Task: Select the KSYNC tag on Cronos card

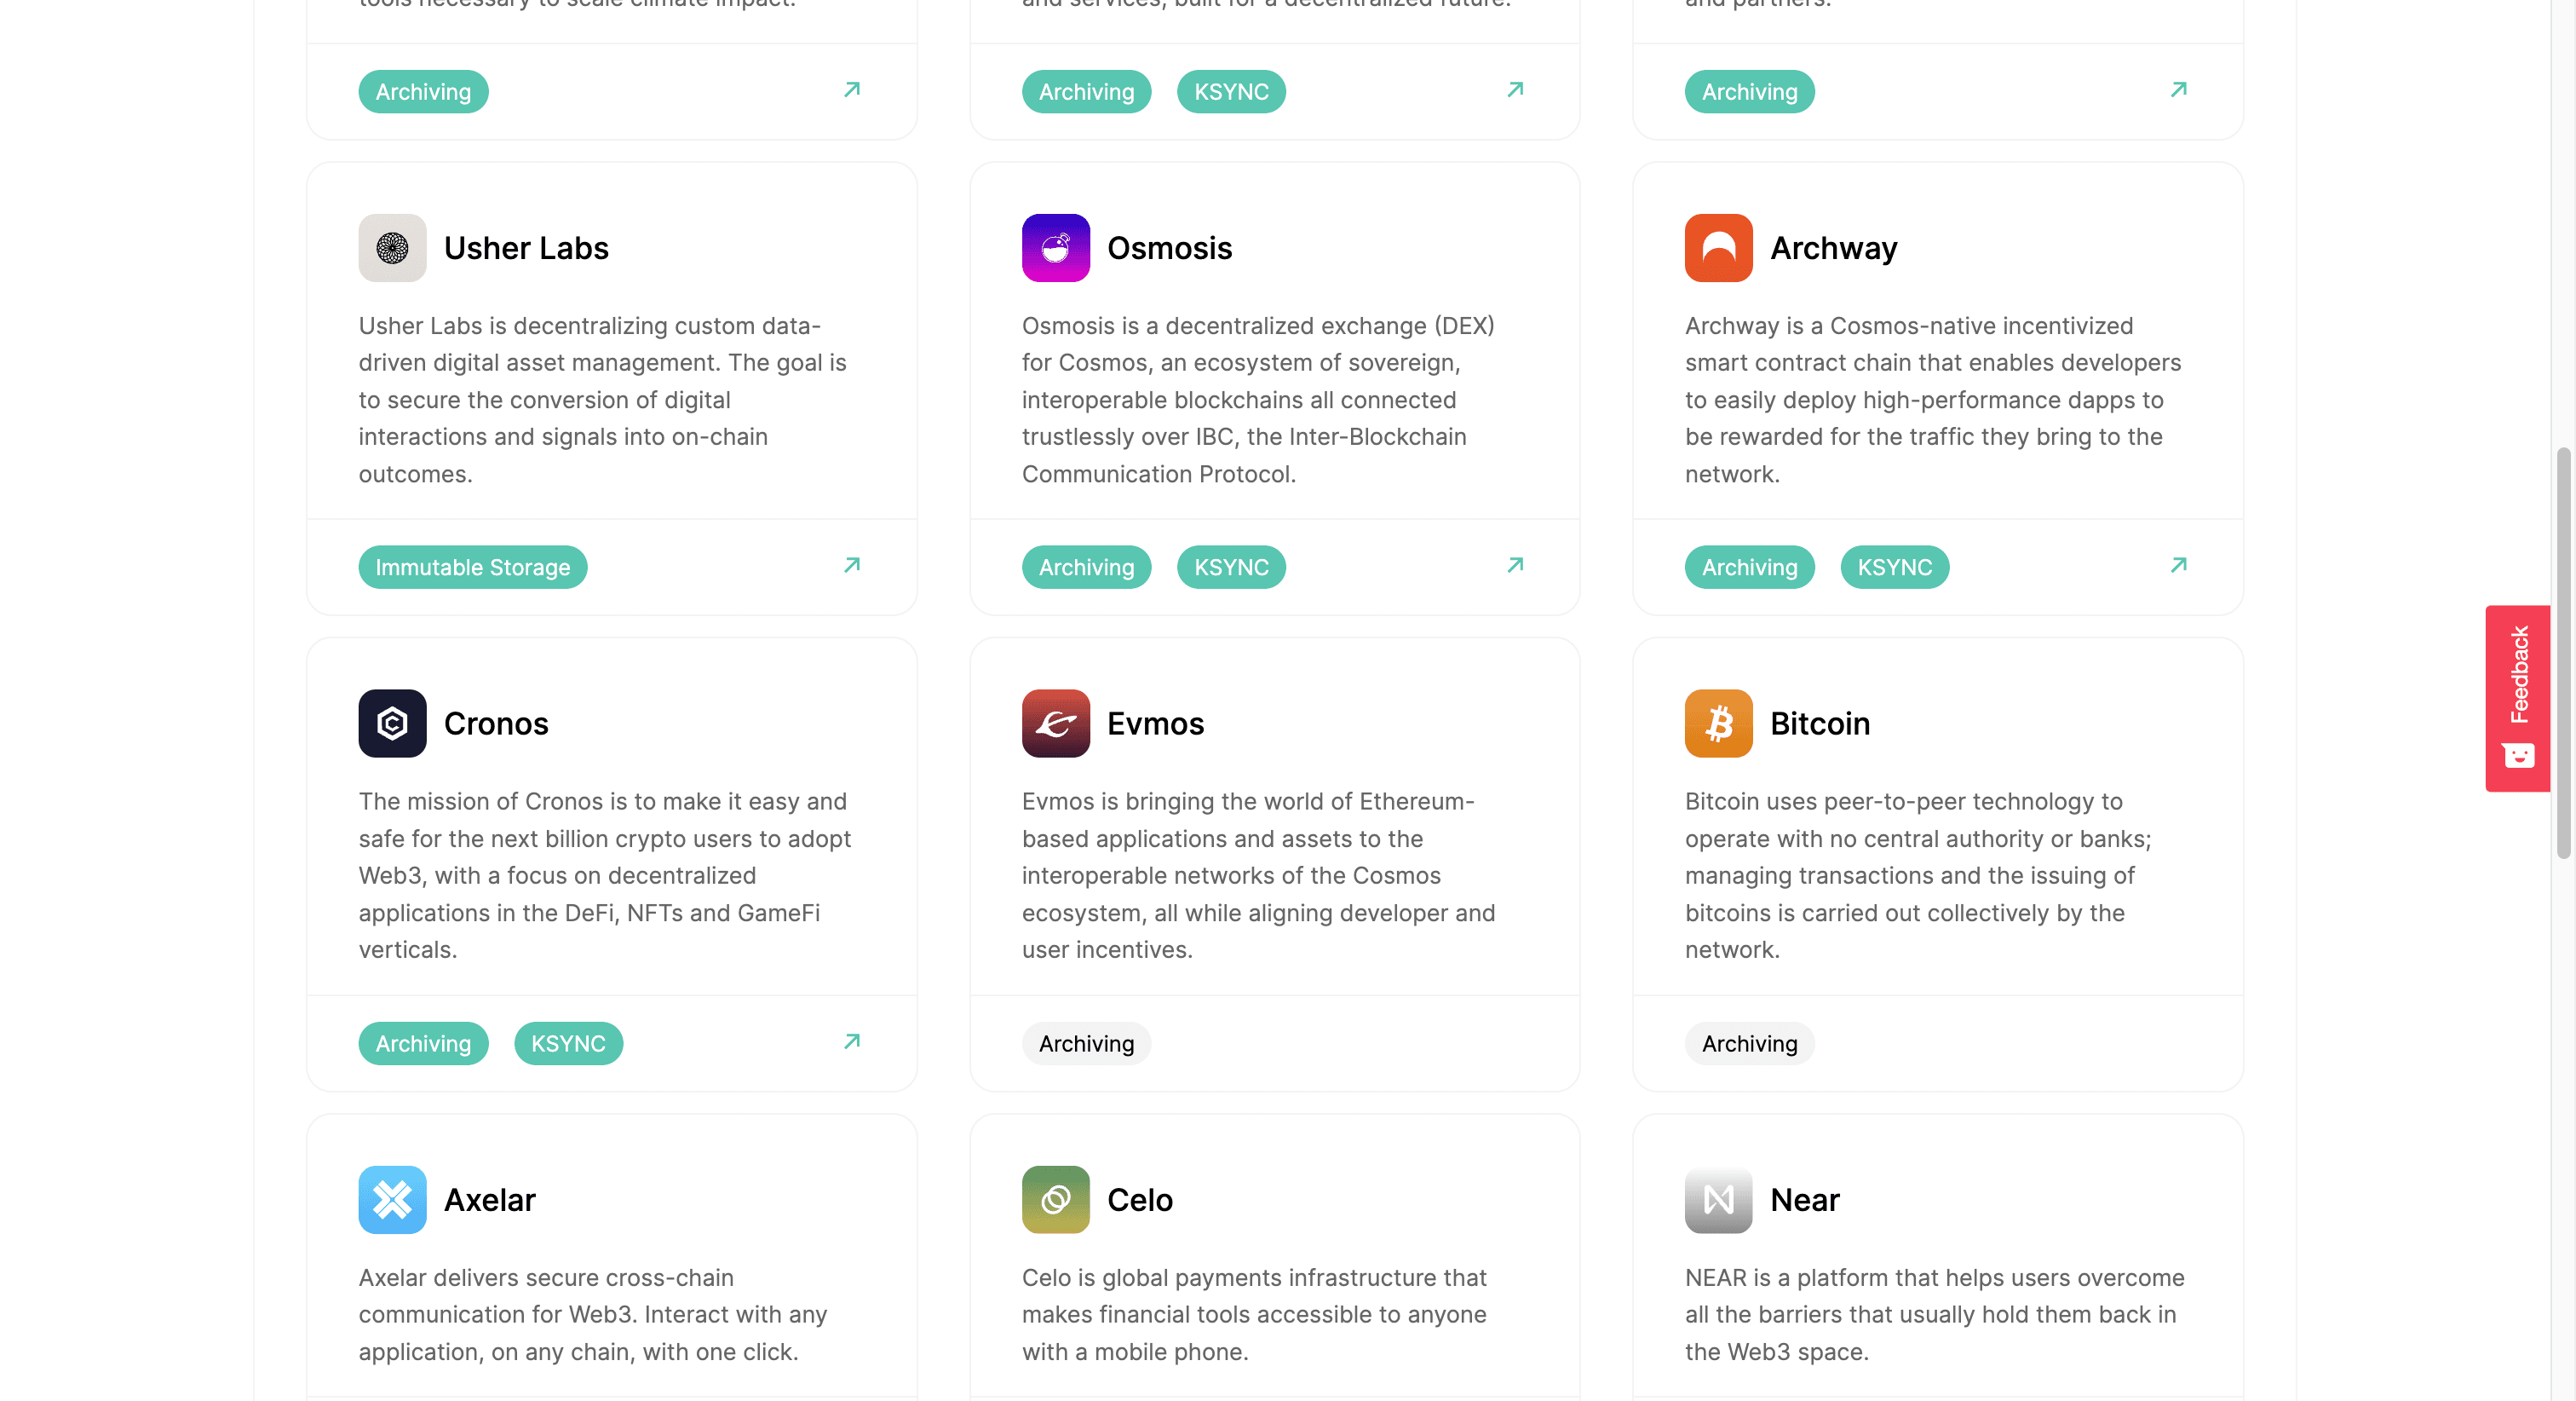Action: (568, 1044)
